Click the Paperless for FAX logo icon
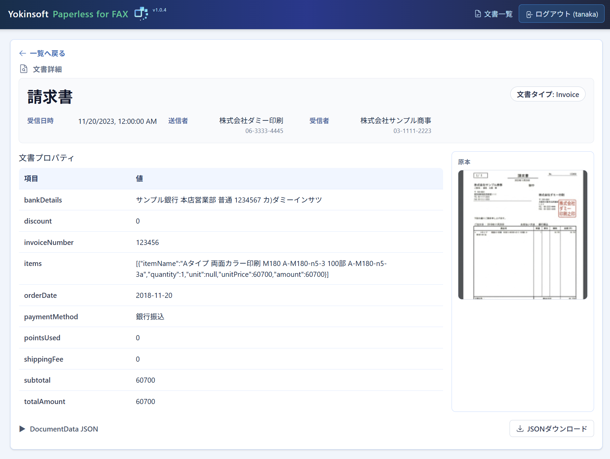 click(141, 14)
